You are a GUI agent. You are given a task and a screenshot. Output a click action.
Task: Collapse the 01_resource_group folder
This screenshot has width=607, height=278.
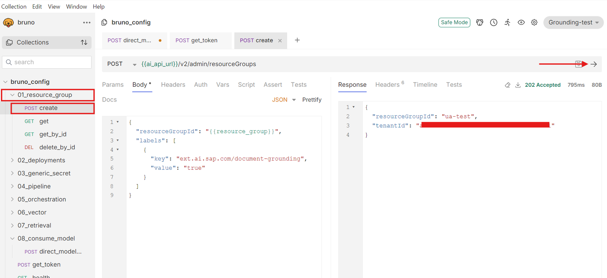pyautogui.click(x=13, y=95)
